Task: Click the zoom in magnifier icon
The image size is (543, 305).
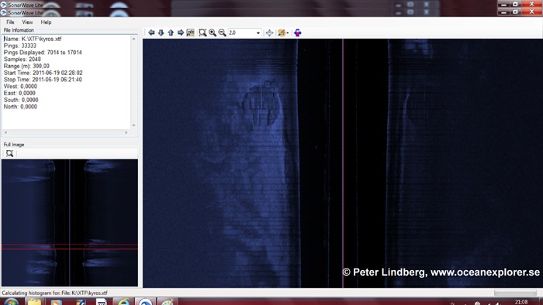Action: [213, 33]
